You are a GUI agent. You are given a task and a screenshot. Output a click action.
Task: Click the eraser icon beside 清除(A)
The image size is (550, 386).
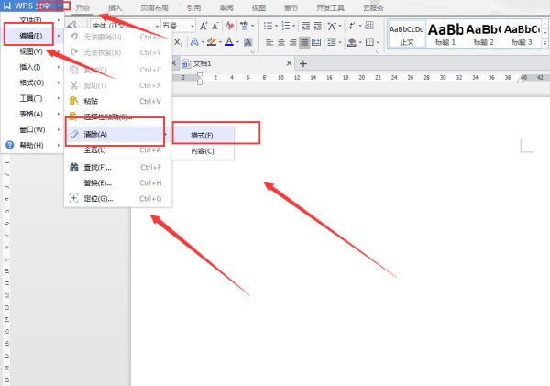click(x=74, y=134)
